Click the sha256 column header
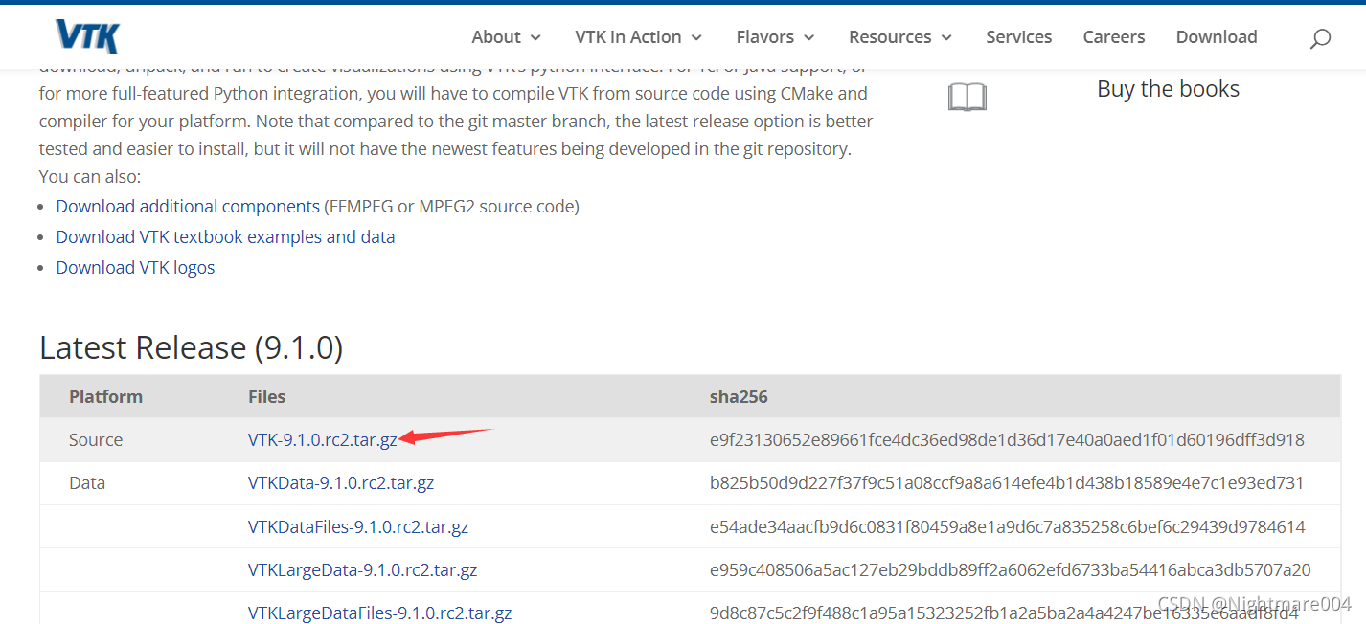Viewport: 1366px width, 624px height. tap(739, 396)
